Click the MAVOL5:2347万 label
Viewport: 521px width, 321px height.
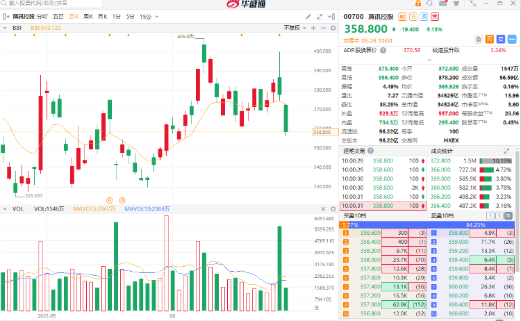(94, 209)
